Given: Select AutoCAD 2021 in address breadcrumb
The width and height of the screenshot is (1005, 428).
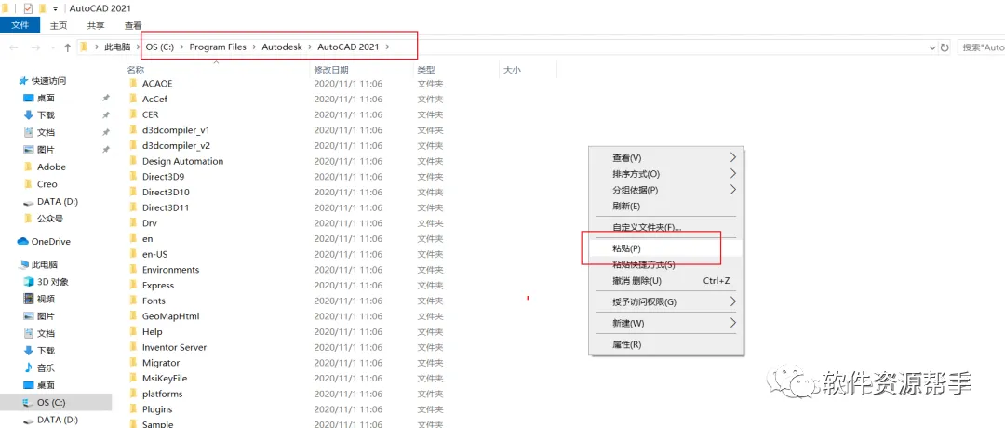Looking at the screenshot, I should (348, 47).
